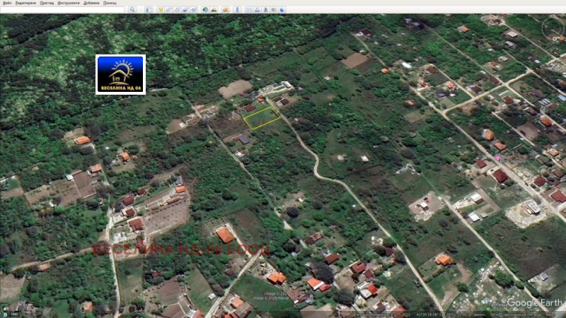Open the Преглед menu
This screenshot has width=566, height=318.
coord(47,3)
